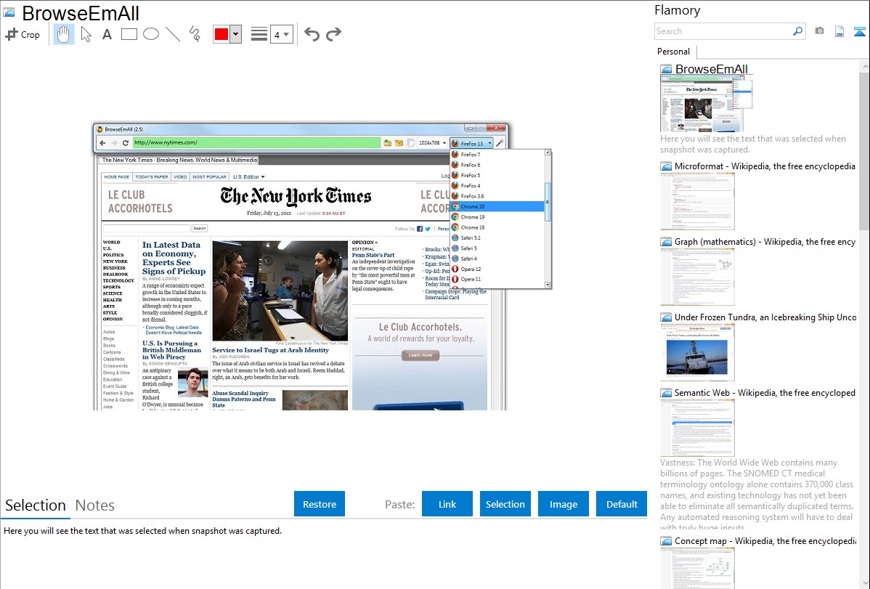This screenshot has height=589, width=870.
Task: Click the BrowseEmAll snapshot image in editor
Action: coord(322,267)
